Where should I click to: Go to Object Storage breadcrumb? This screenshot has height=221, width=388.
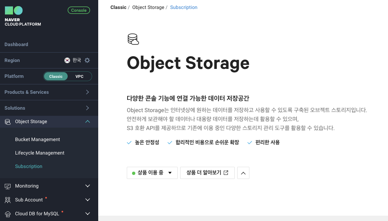(148, 7)
